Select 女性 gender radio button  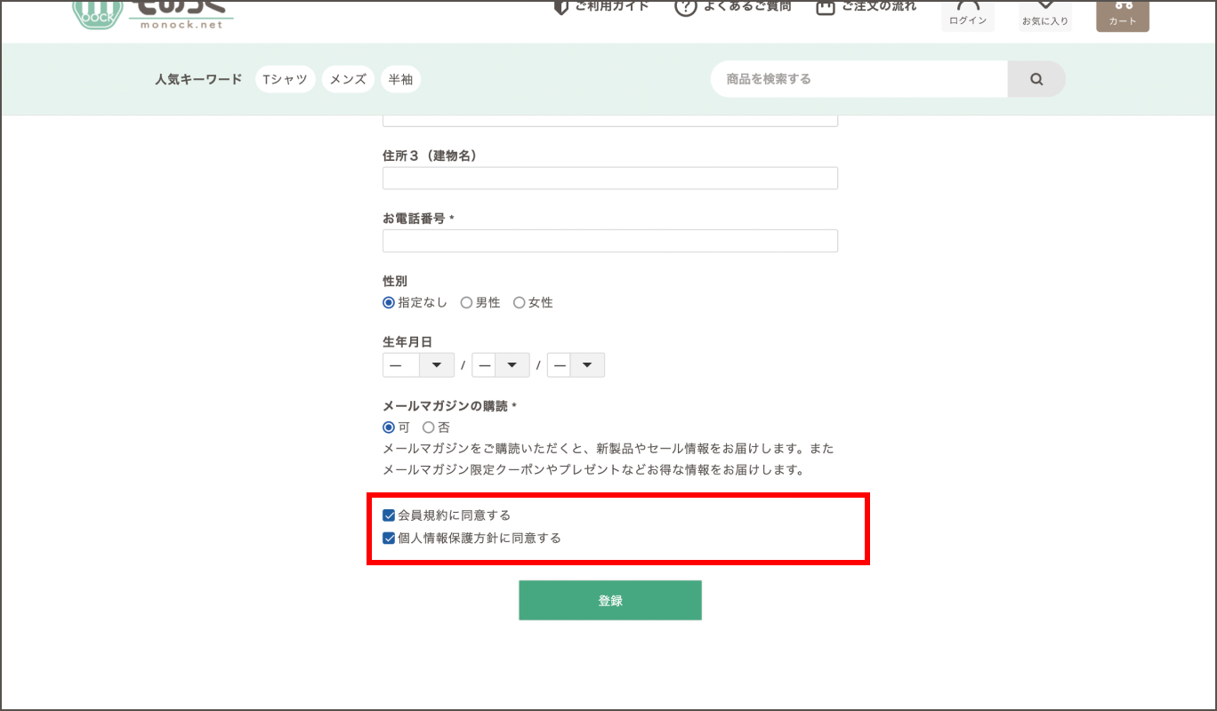click(x=520, y=303)
